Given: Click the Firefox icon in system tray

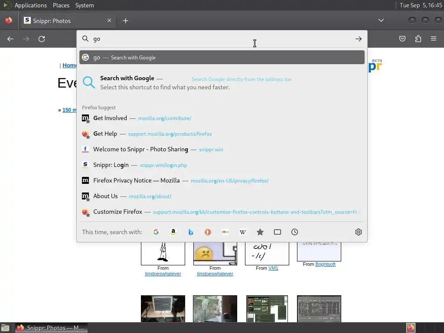Looking at the screenshot, I should 411,328.
